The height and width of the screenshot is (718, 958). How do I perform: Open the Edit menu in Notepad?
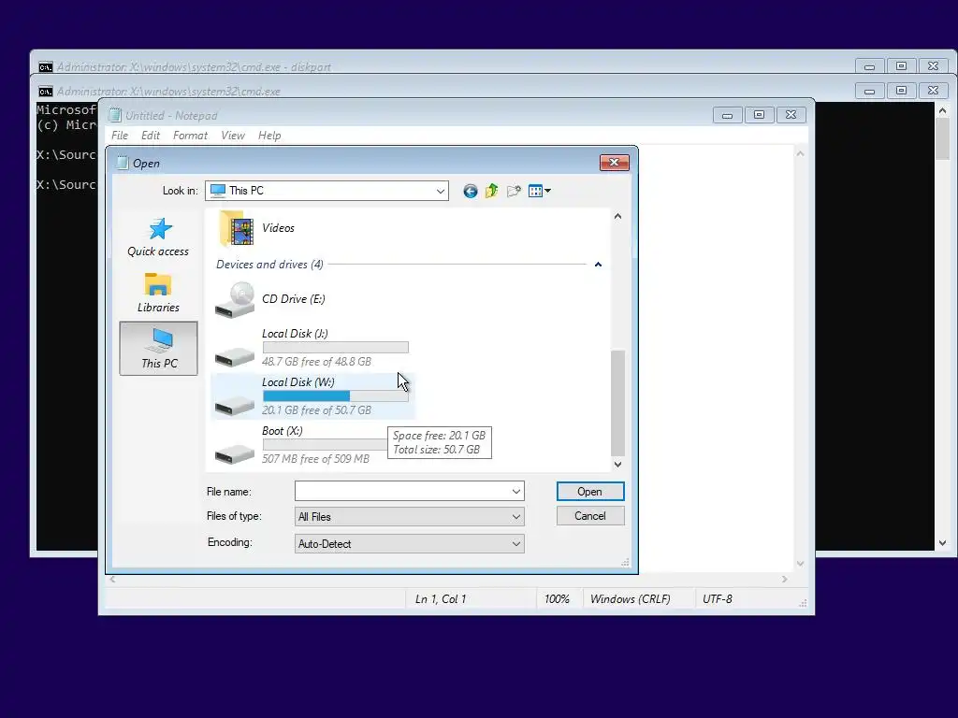point(151,136)
